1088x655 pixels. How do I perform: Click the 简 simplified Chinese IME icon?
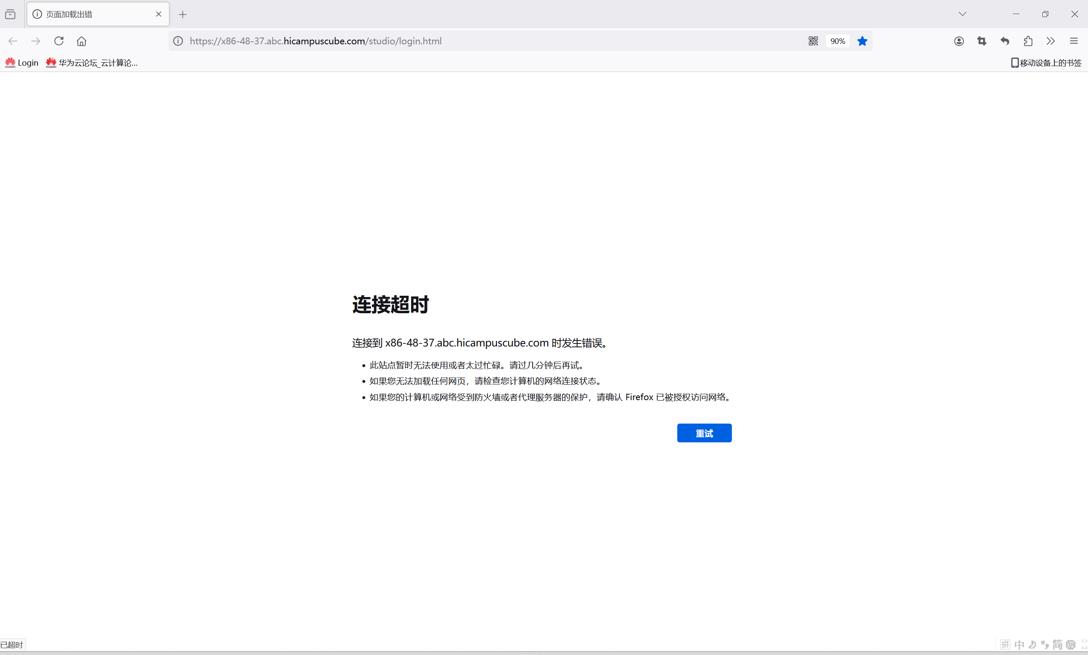click(1058, 645)
